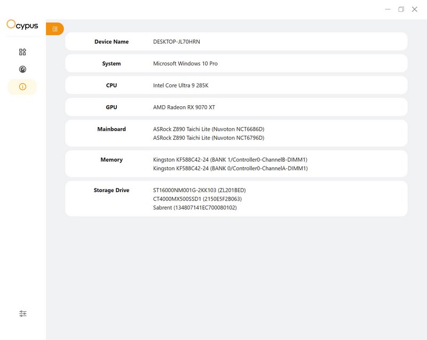Open the settings sliders icon at bottom

point(22,314)
